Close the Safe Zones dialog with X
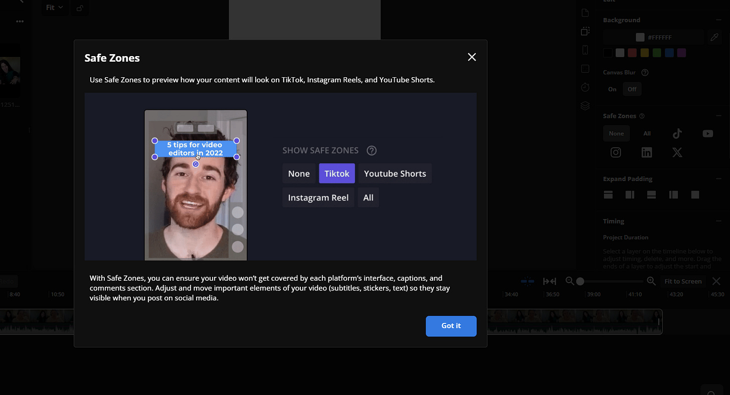This screenshot has height=395, width=730. (472, 57)
